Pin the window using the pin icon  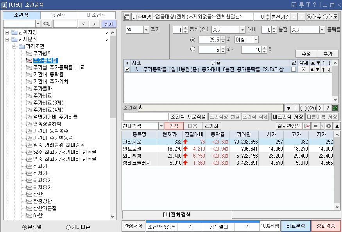tap(301, 4)
